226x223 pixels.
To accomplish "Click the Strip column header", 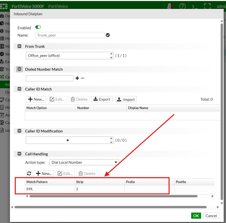I will coord(100,182).
